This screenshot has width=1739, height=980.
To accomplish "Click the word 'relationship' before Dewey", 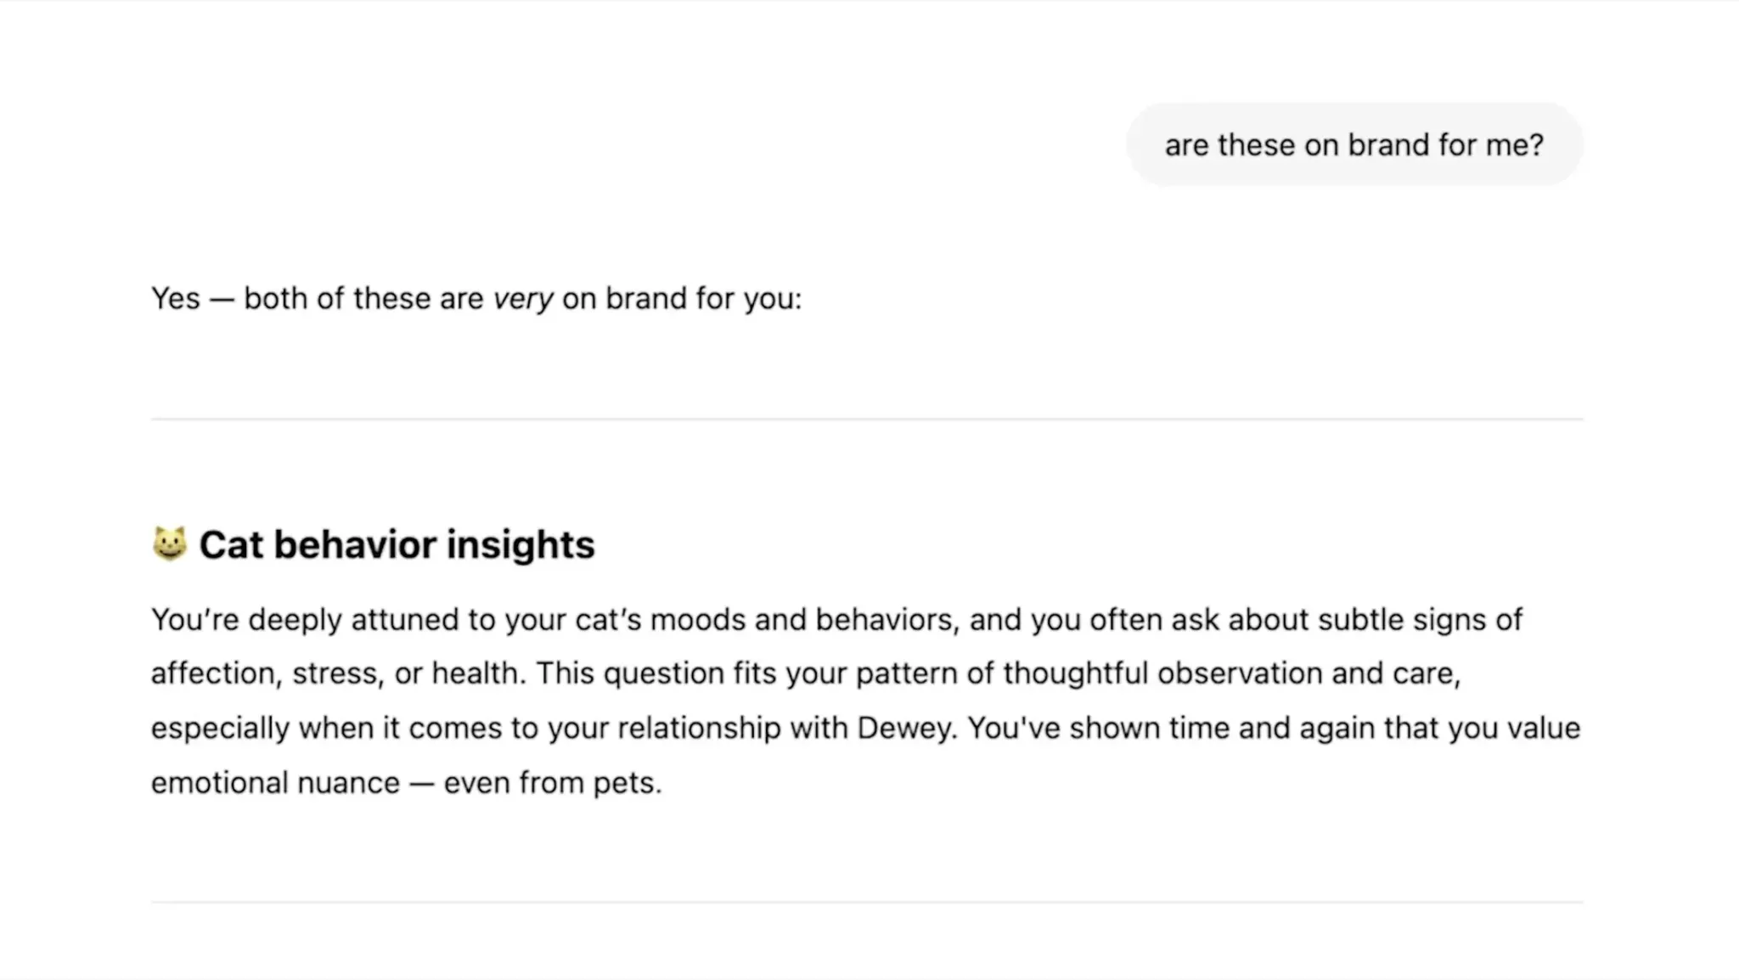I will click(x=699, y=729).
